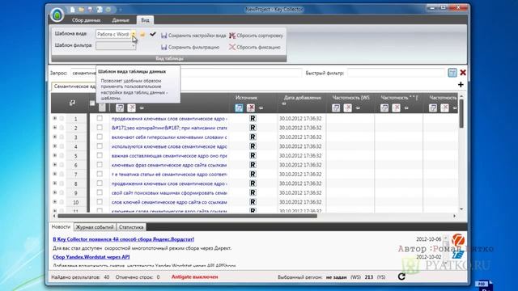
Task: Toggle the select-all checkbox in table header
Action: [x=92, y=103]
